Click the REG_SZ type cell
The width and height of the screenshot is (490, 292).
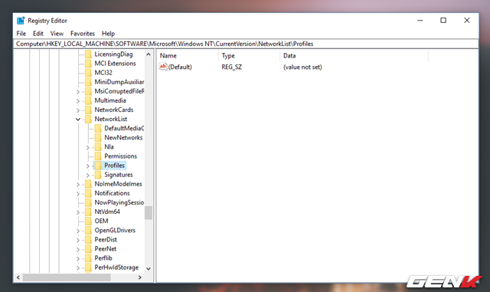(x=231, y=67)
